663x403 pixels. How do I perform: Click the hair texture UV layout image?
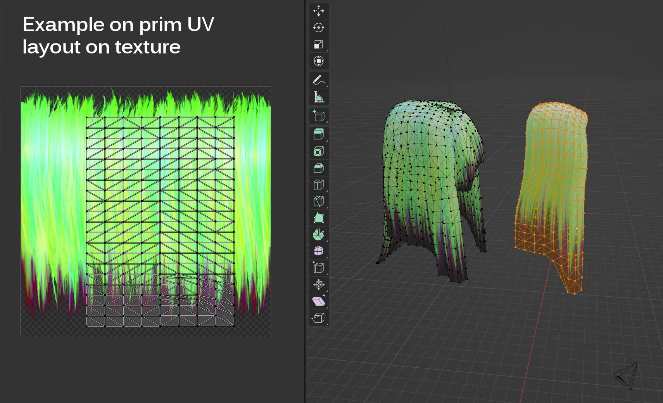(x=146, y=212)
